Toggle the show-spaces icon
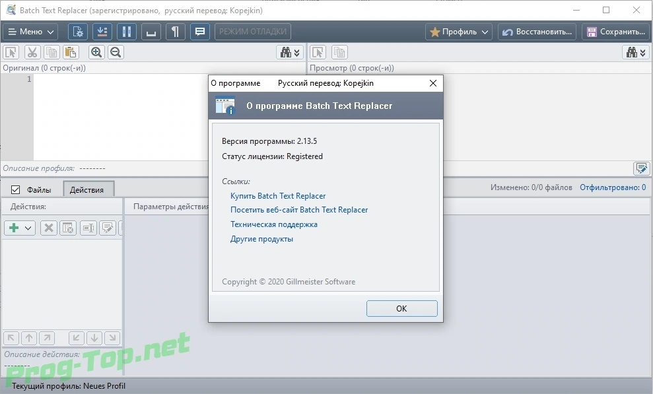Screen dimensions: 653x394 tap(151, 32)
